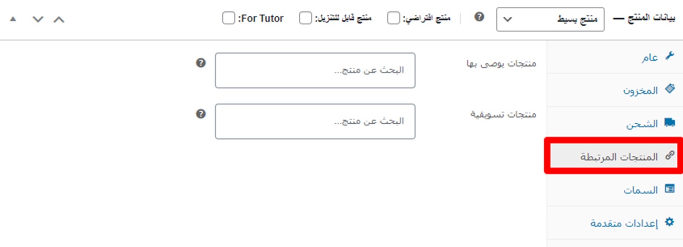Focus the منتجات يوصى بها search field
The height and width of the screenshot is (247, 683).
[315, 70]
